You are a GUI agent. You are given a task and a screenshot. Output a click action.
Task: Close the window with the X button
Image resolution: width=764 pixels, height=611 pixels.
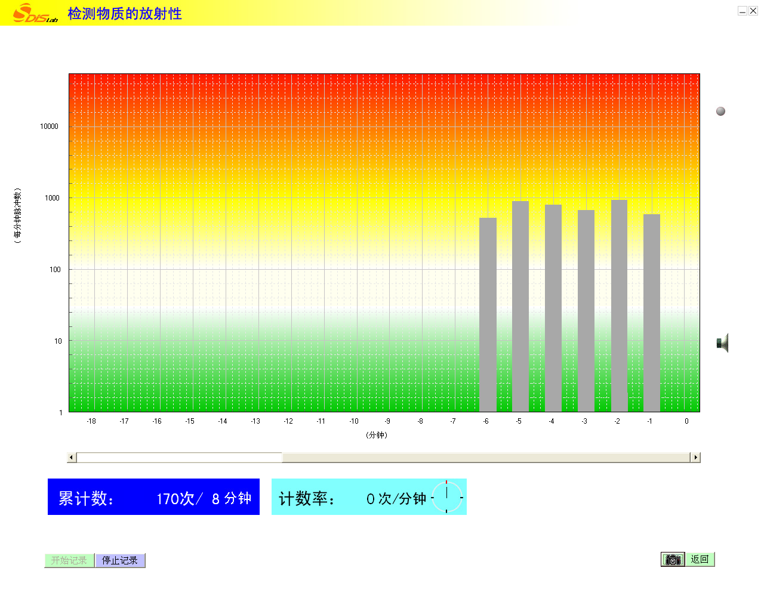753,11
